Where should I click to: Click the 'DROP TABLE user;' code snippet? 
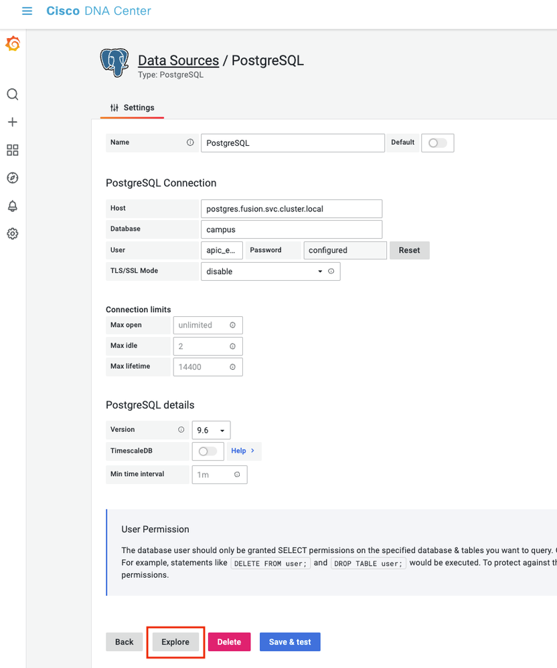tap(368, 564)
